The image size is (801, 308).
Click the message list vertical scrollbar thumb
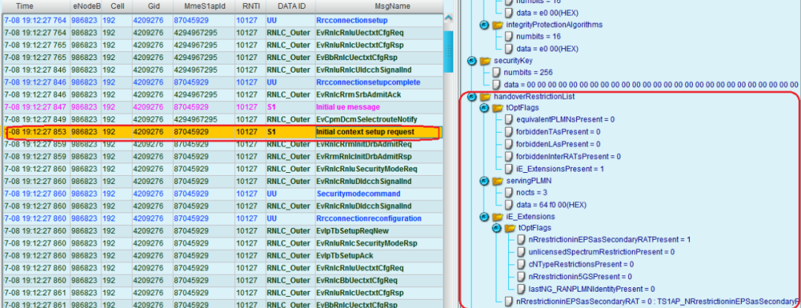click(x=449, y=51)
